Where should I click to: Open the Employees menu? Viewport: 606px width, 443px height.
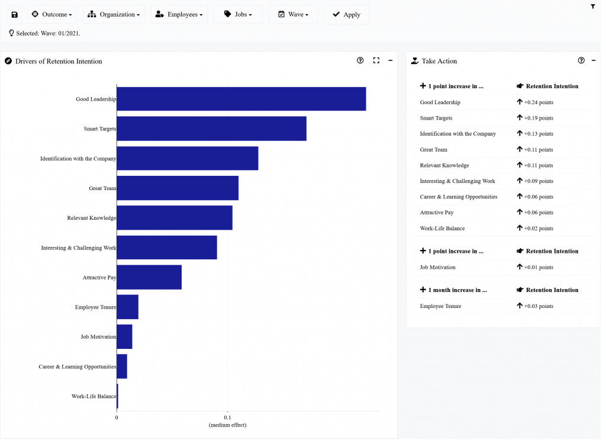[179, 14]
